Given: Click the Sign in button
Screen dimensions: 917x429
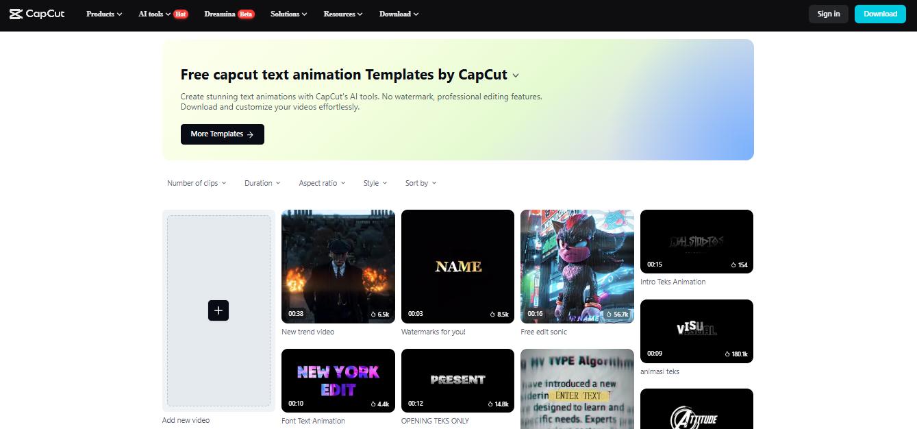Looking at the screenshot, I should (x=828, y=13).
